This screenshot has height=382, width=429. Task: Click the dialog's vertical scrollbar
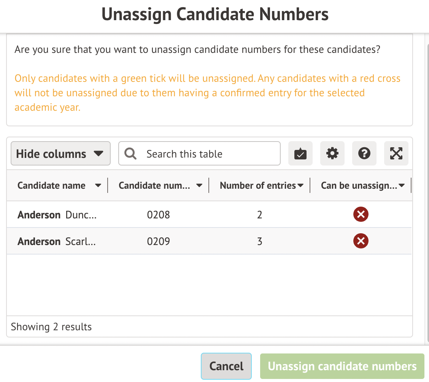click(426, 190)
